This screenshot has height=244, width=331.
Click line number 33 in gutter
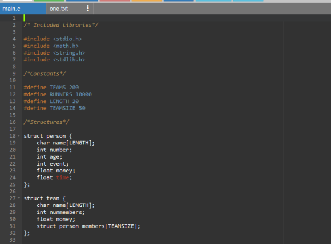point(13,240)
